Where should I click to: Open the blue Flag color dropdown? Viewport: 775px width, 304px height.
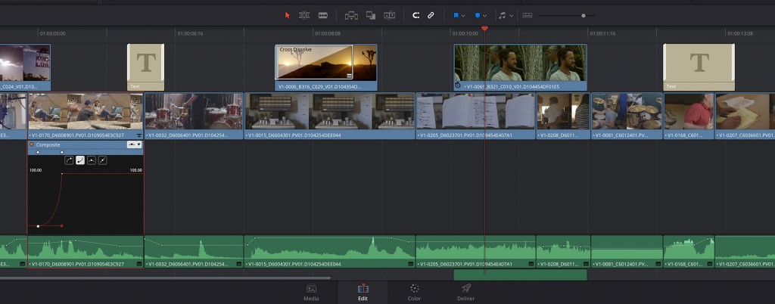(462, 15)
